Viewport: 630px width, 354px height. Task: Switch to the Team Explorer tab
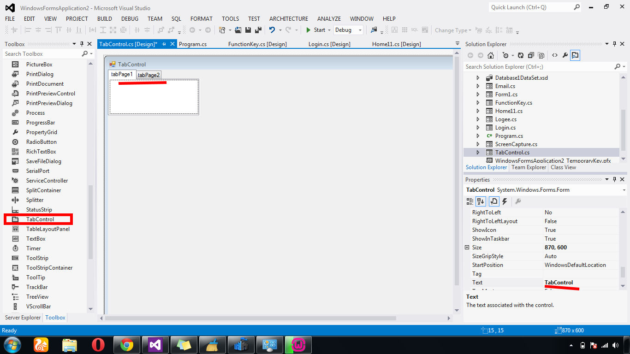[529, 167]
